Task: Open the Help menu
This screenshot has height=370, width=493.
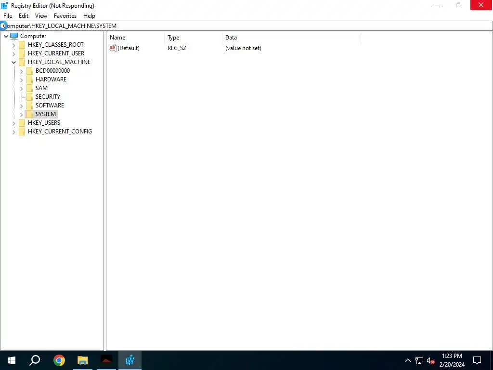Action: [x=89, y=16]
